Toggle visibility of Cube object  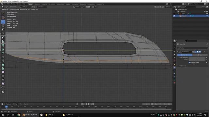pos(207,14)
